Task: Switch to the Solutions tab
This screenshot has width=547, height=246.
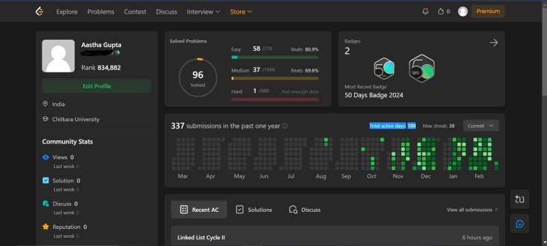Action: point(254,210)
